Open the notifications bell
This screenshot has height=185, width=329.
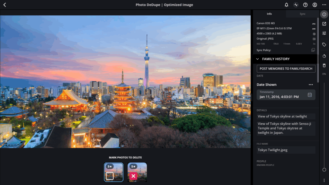point(286,4)
